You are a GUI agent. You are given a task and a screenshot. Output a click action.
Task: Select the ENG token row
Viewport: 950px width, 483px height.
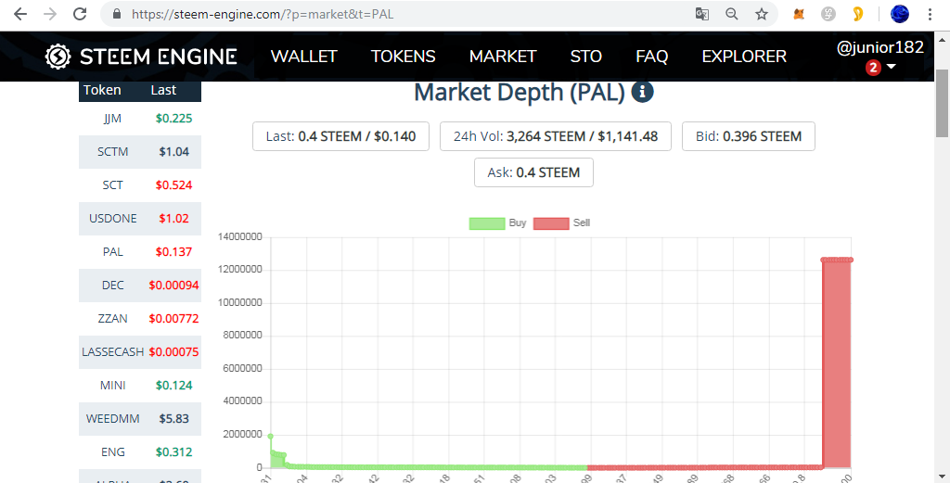pyautogui.click(x=140, y=451)
